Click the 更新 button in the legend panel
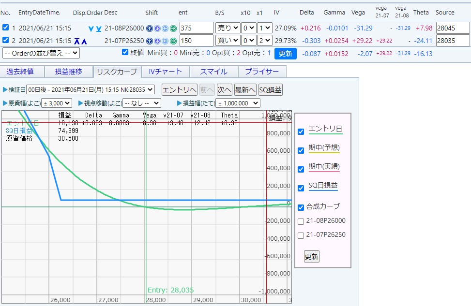Image resolution: width=471 pixels, height=306 pixels. pos(311,257)
